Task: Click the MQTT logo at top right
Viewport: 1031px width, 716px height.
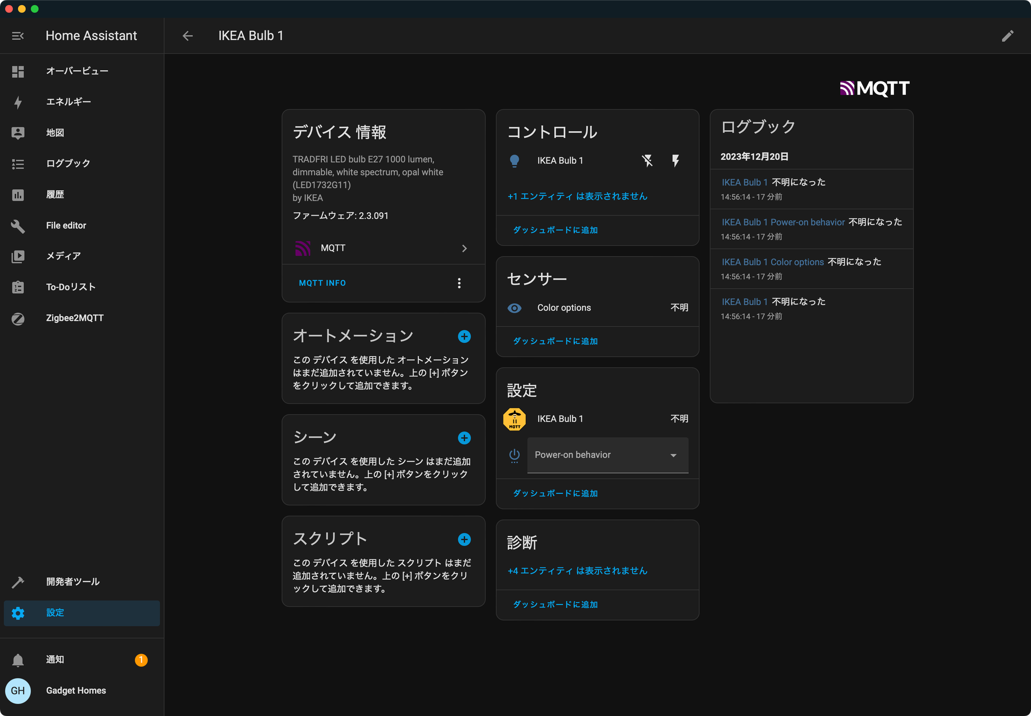Action: pyautogui.click(x=874, y=88)
